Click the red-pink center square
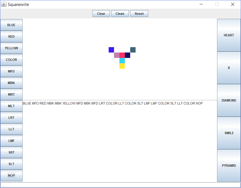241x188 pixels. point(122,55)
